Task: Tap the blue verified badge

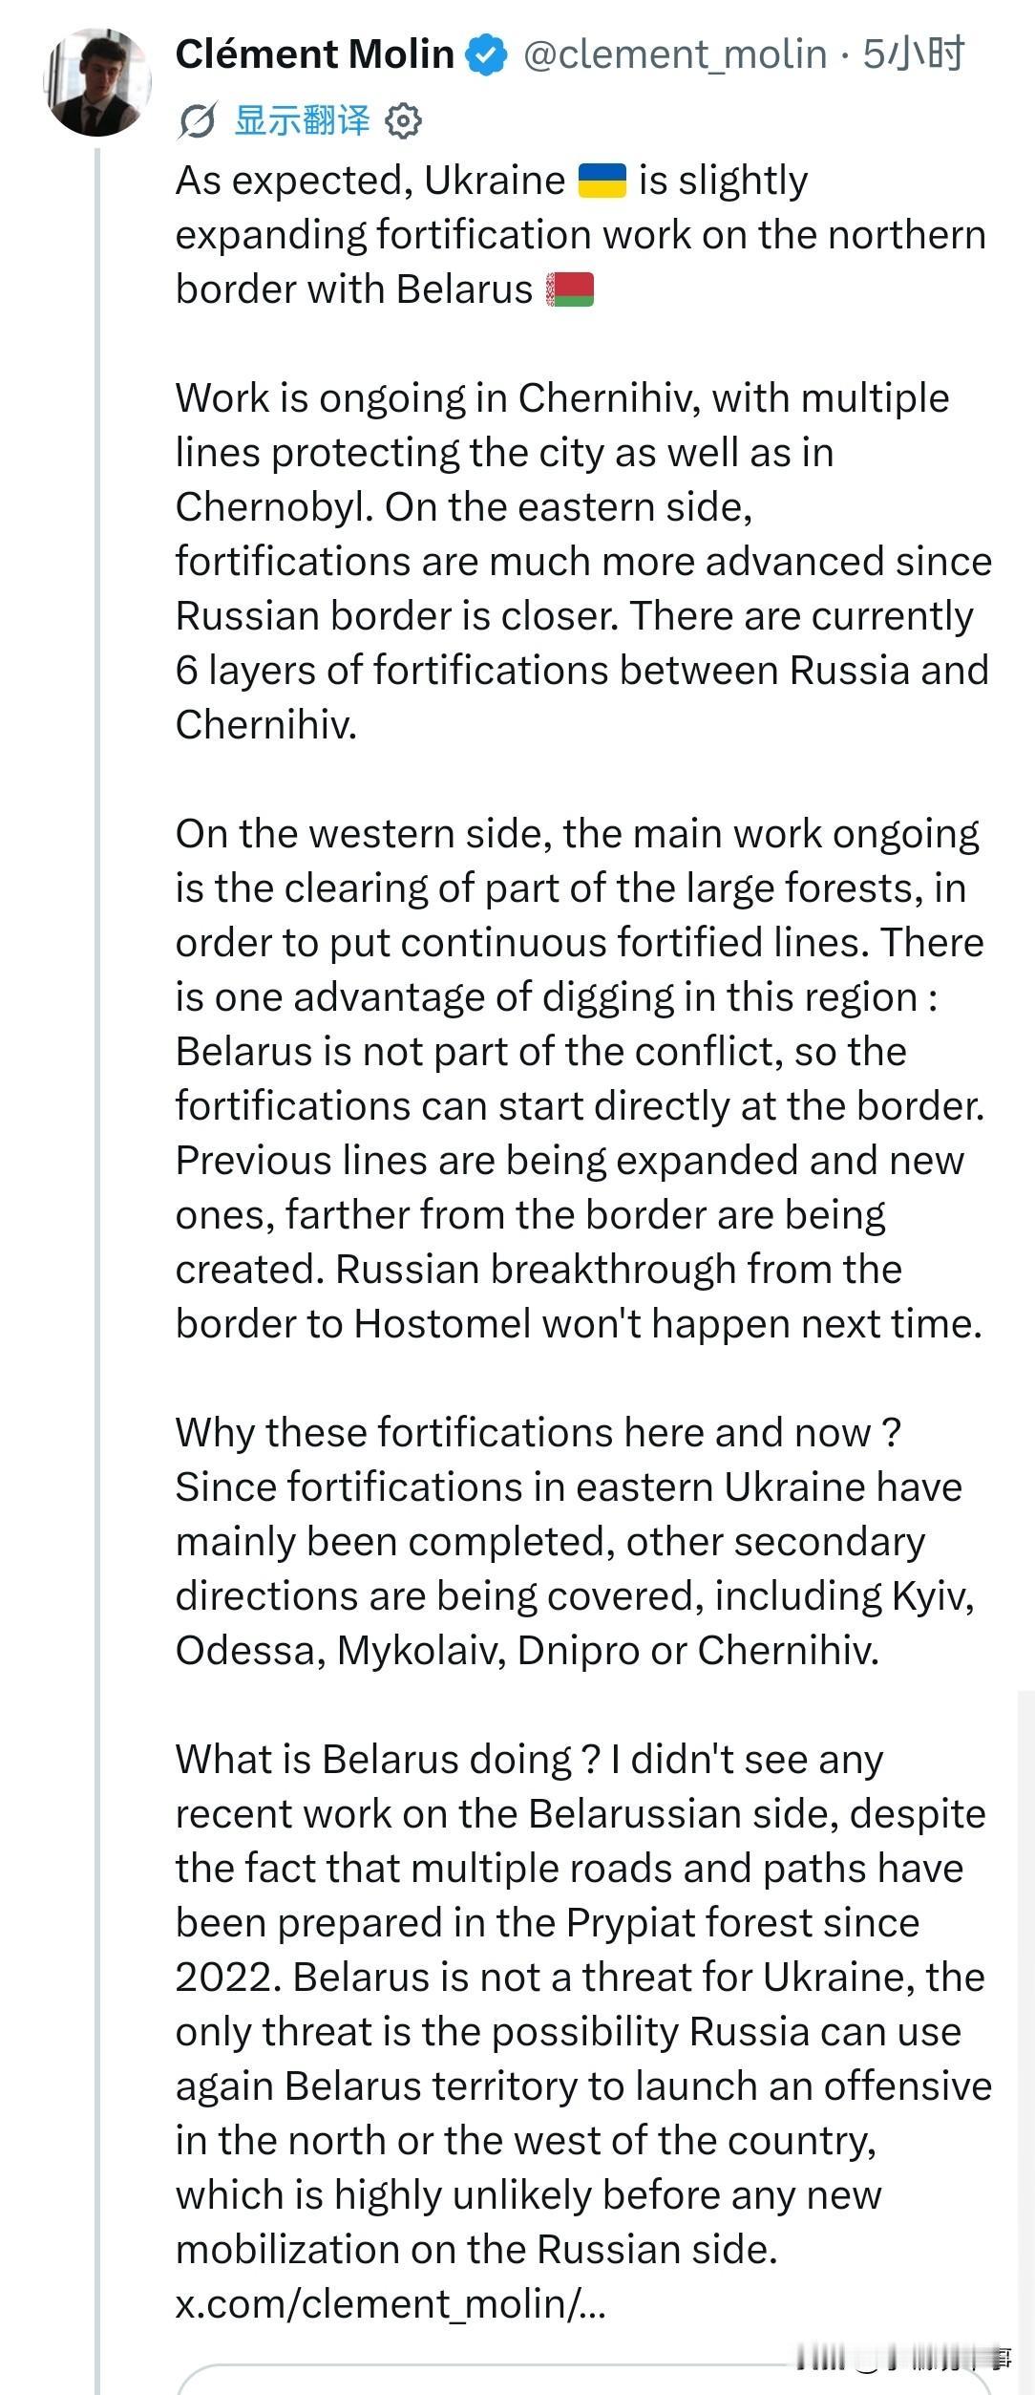Action: tap(487, 55)
